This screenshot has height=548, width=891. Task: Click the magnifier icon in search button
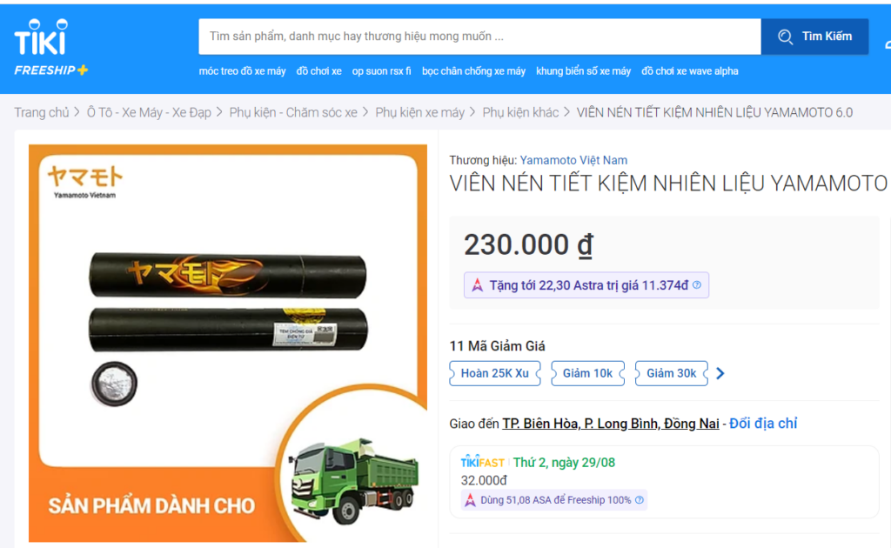click(786, 37)
